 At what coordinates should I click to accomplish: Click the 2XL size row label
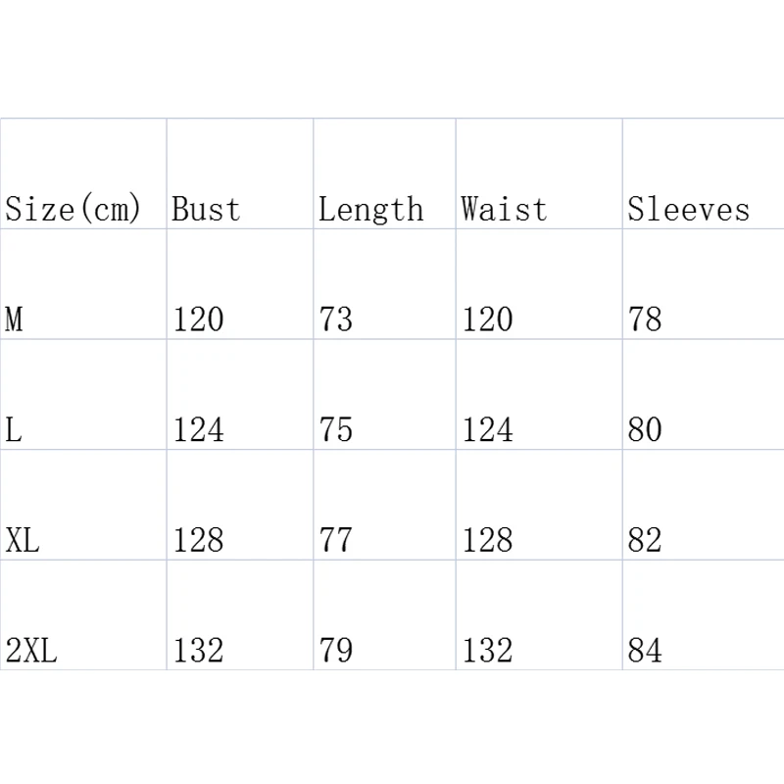click(31, 650)
